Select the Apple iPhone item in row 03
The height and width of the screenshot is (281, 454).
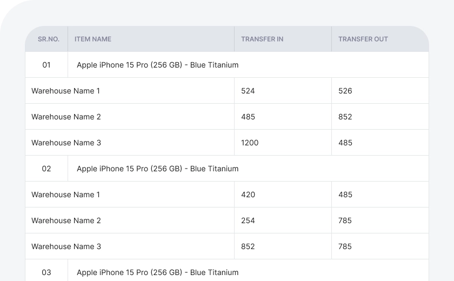[x=157, y=272]
